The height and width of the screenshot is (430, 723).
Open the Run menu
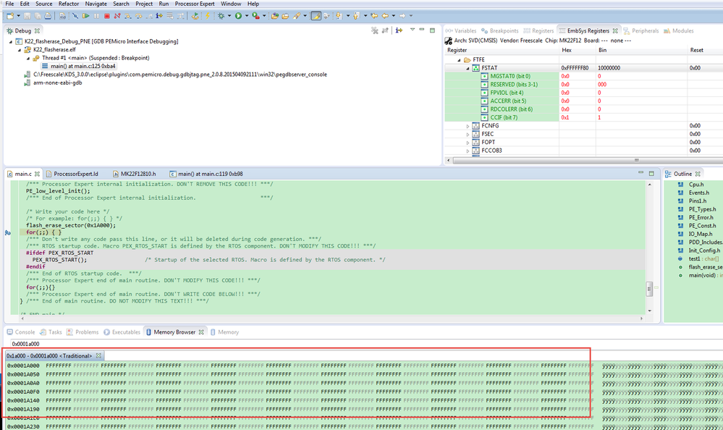tap(164, 4)
